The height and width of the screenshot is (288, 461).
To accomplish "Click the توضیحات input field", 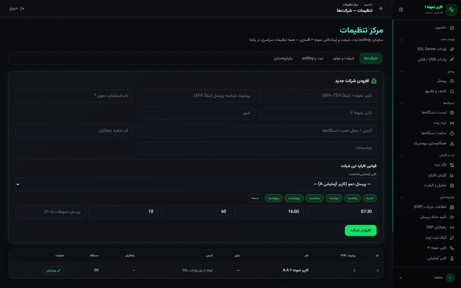I will point(257,148).
